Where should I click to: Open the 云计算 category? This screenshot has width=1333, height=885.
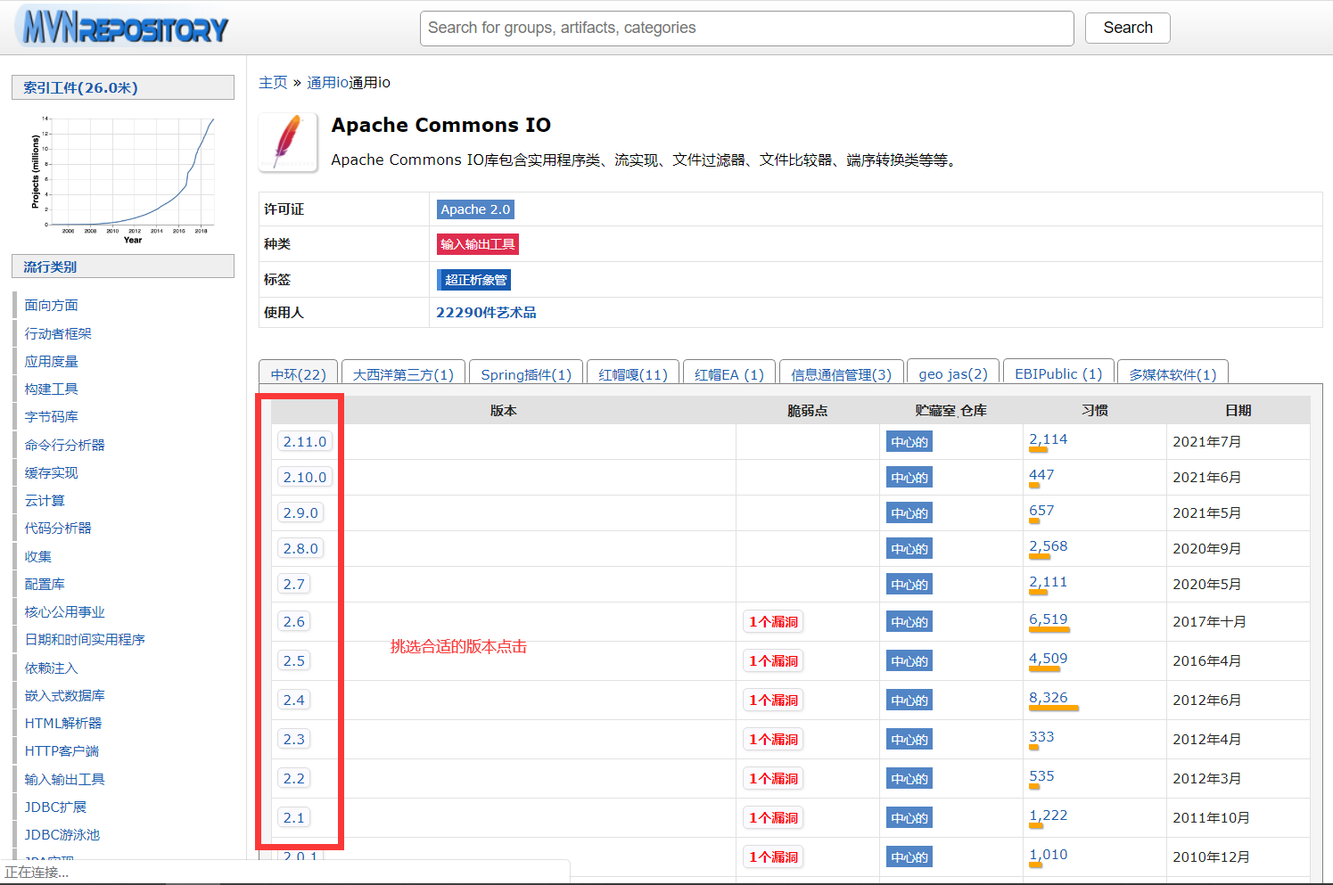[45, 501]
